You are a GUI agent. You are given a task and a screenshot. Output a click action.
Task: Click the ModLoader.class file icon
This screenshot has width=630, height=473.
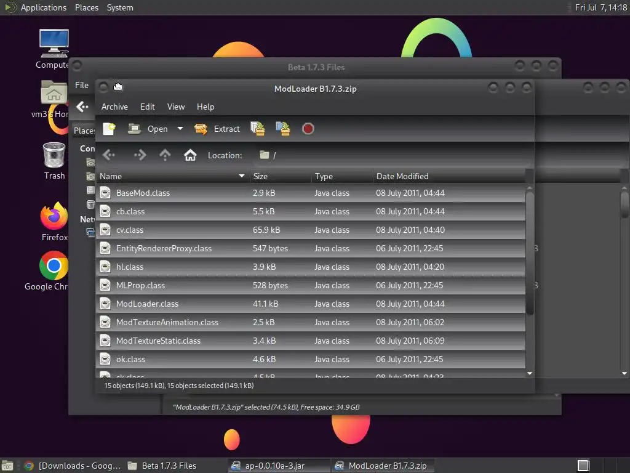(105, 304)
